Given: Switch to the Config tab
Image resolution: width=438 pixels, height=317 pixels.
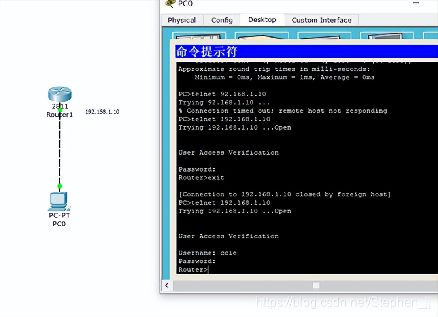Looking at the screenshot, I should tap(222, 20).
